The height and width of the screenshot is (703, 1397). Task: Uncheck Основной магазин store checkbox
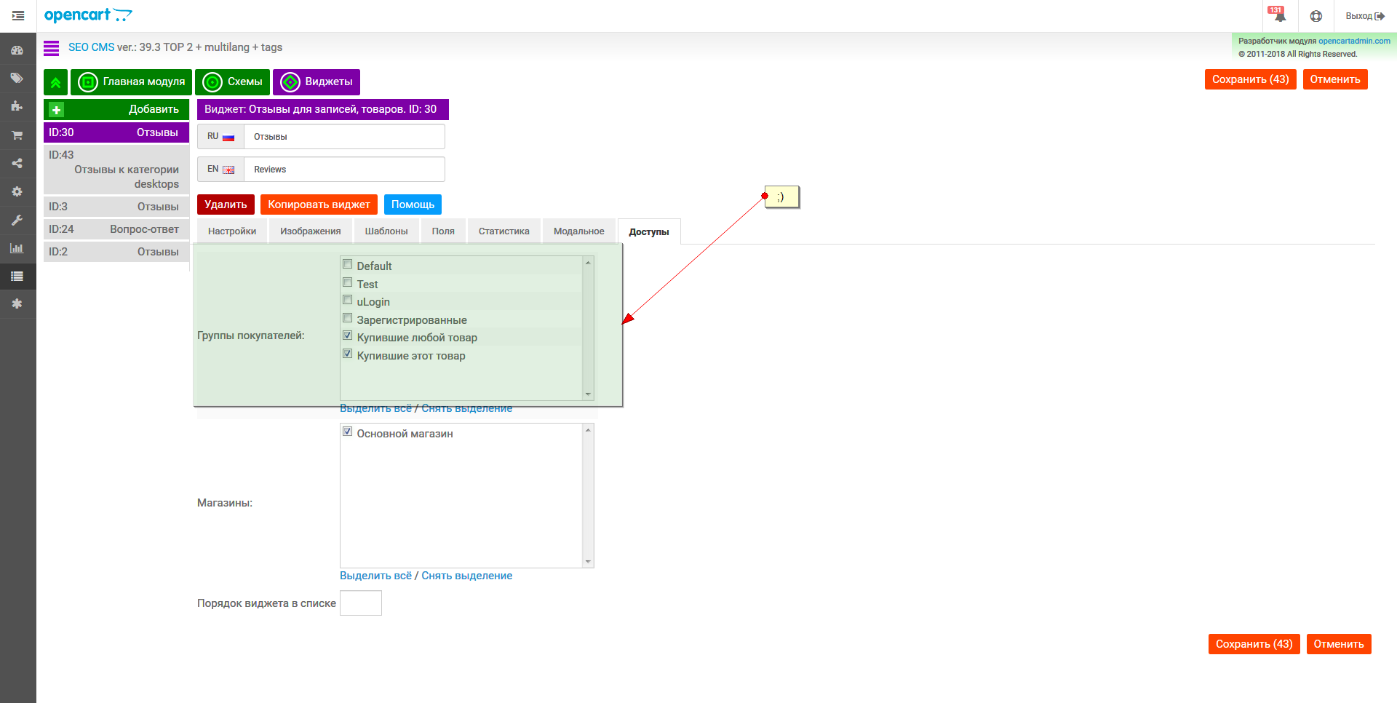point(348,432)
